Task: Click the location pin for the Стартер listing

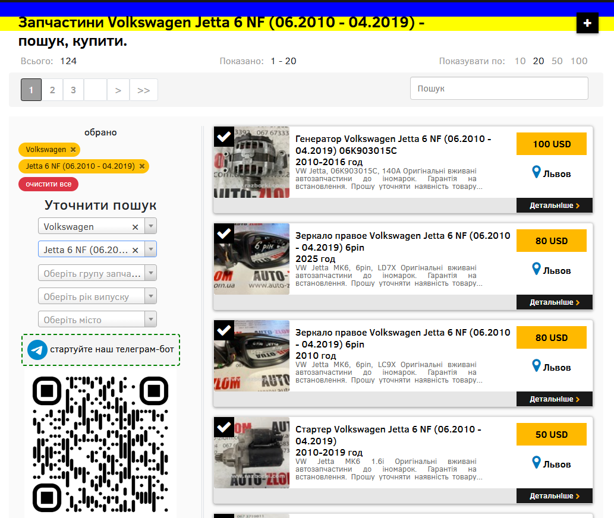Action: tap(536, 463)
